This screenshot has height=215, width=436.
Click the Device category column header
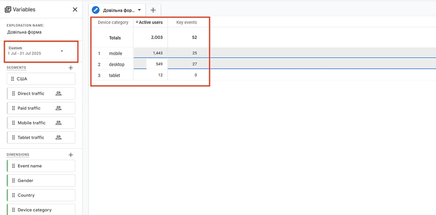[x=113, y=22]
